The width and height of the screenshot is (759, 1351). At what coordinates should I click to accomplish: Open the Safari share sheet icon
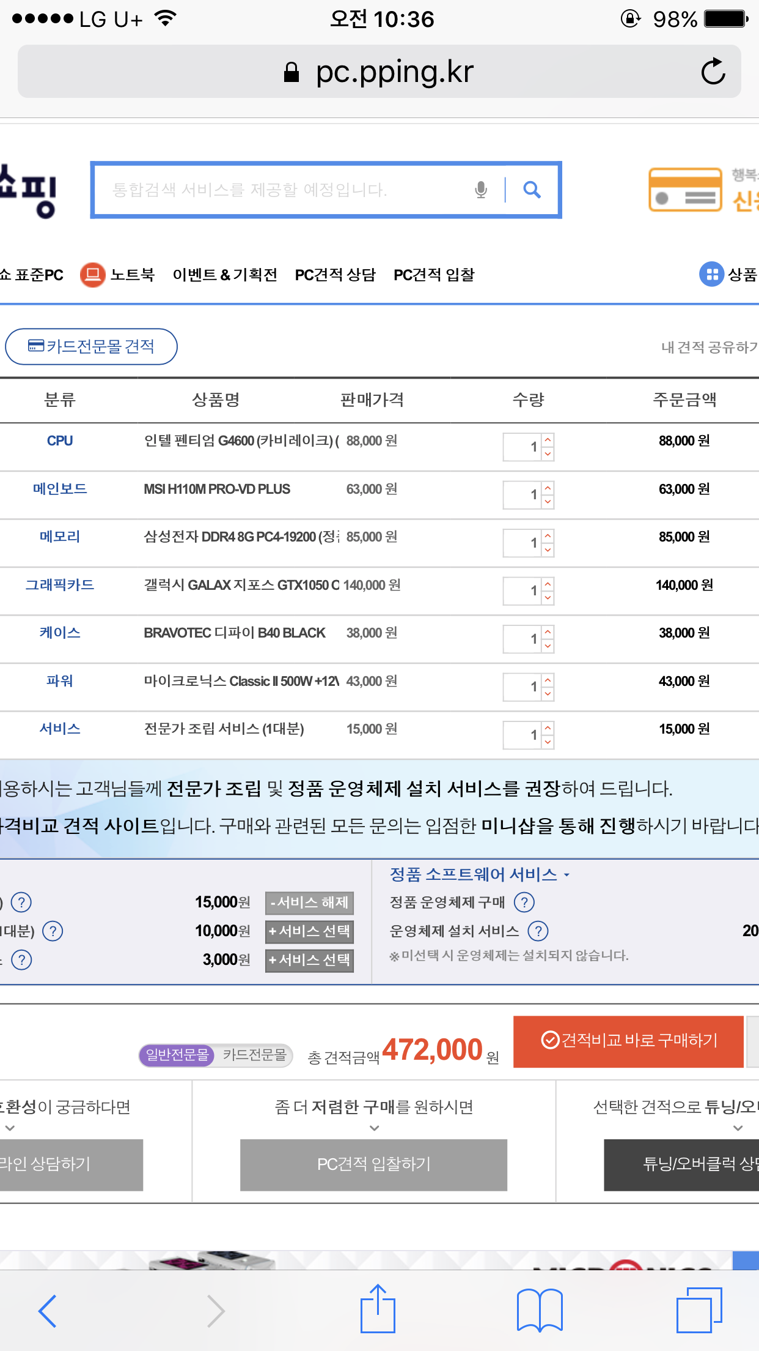click(378, 1308)
